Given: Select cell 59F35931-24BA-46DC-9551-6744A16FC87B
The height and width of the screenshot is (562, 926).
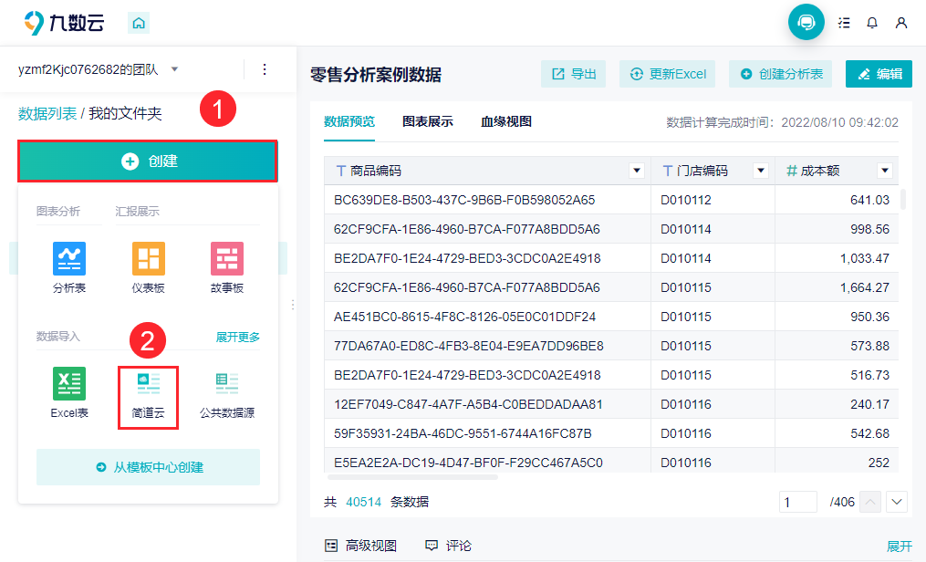Looking at the screenshot, I should 487,433.
